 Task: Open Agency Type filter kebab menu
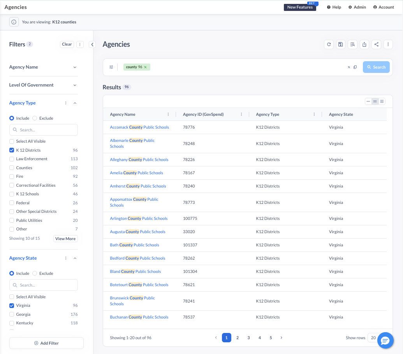point(66,103)
